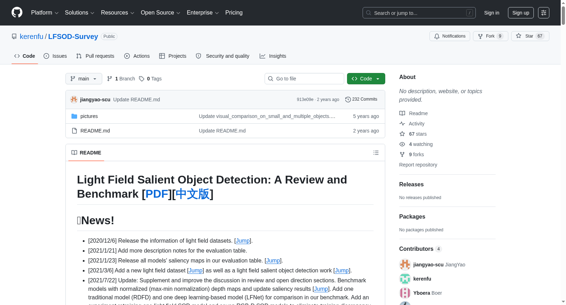Open the Releases heading link
This screenshot has height=305, width=566.
pyautogui.click(x=411, y=184)
